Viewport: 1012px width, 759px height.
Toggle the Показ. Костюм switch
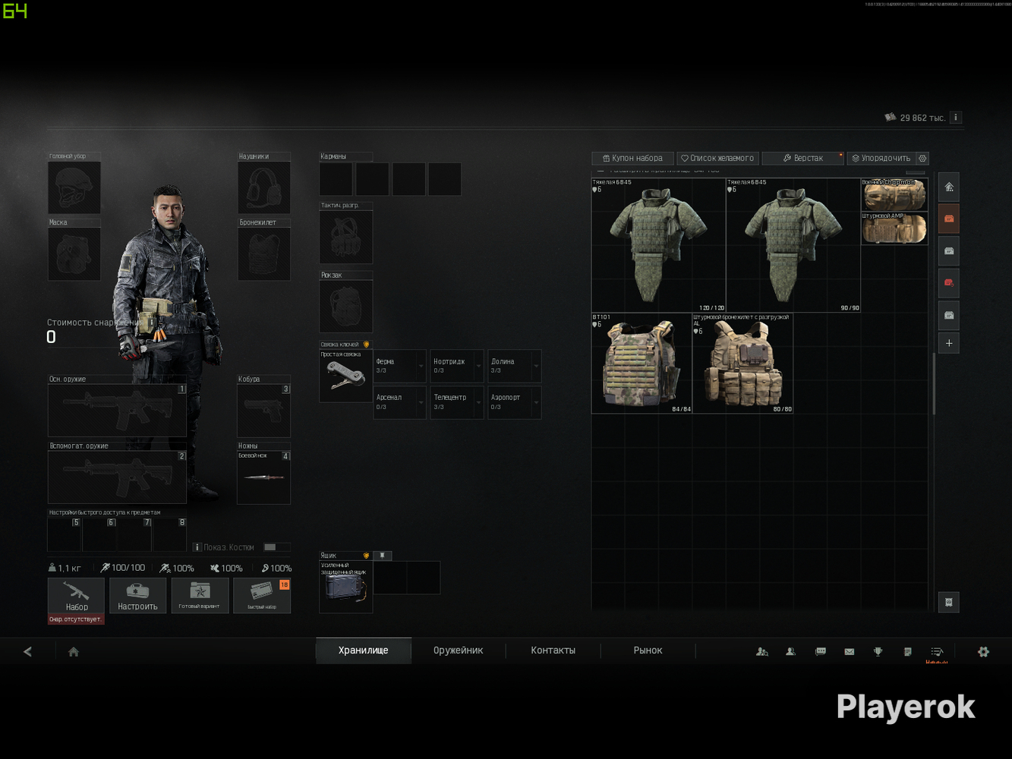click(x=276, y=547)
